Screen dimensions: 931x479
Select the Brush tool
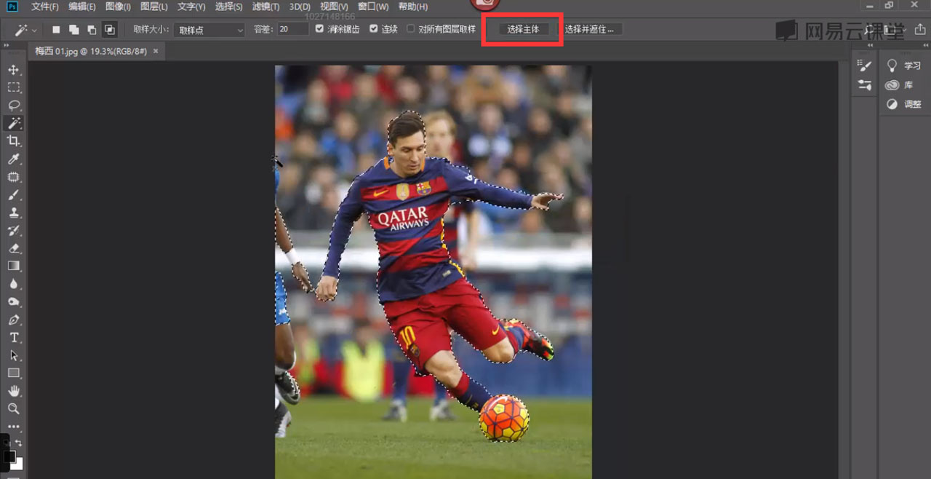point(13,195)
